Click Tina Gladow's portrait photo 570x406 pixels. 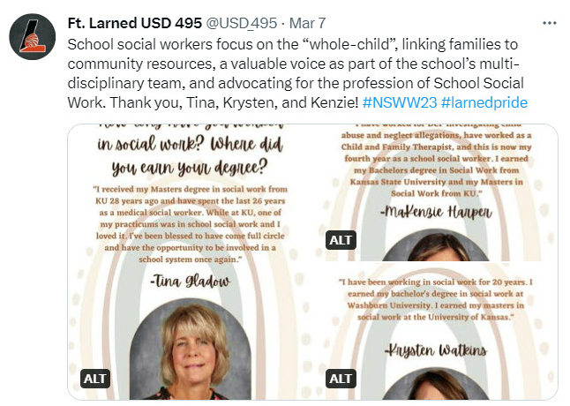pyautogui.click(x=190, y=349)
